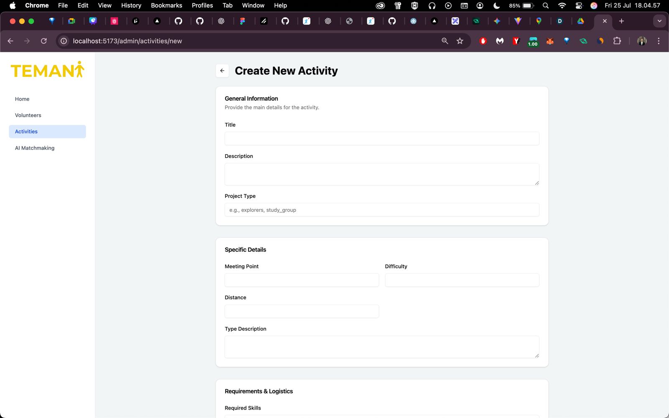669x418 pixels.
Task: Reload the page with the refresh icon
Action: tap(44, 41)
